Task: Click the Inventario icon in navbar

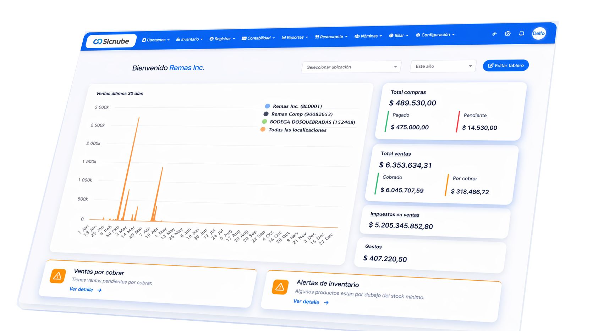Action: tap(178, 39)
